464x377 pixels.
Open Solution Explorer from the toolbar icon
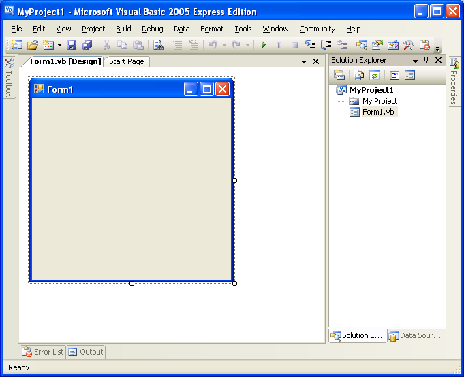coord(362,45)
